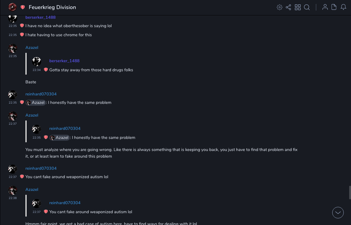Image resolution: width=351 pixels, height=225 pixels.
Task: Click the quoted "Gotta stay away" reply block
Action: (91, 65)
